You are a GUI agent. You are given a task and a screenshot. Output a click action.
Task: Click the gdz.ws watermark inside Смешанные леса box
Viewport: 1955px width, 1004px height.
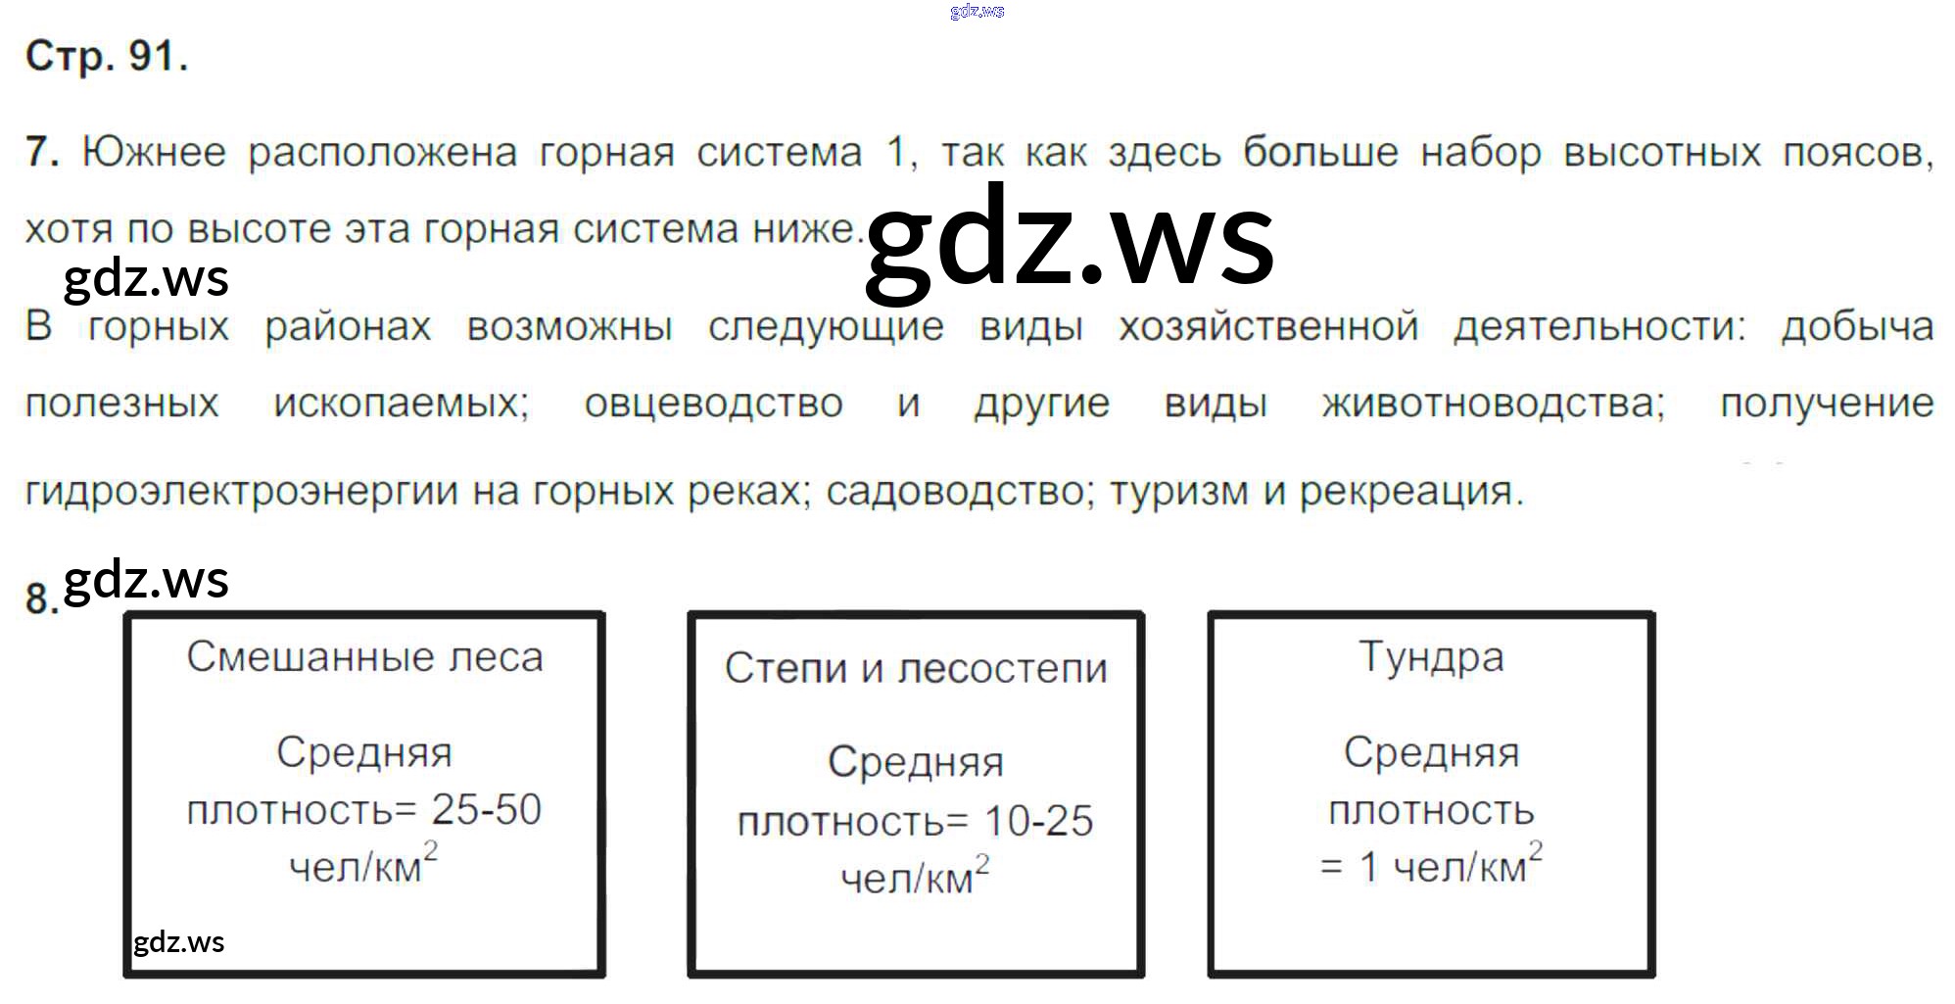click(178, 942)
